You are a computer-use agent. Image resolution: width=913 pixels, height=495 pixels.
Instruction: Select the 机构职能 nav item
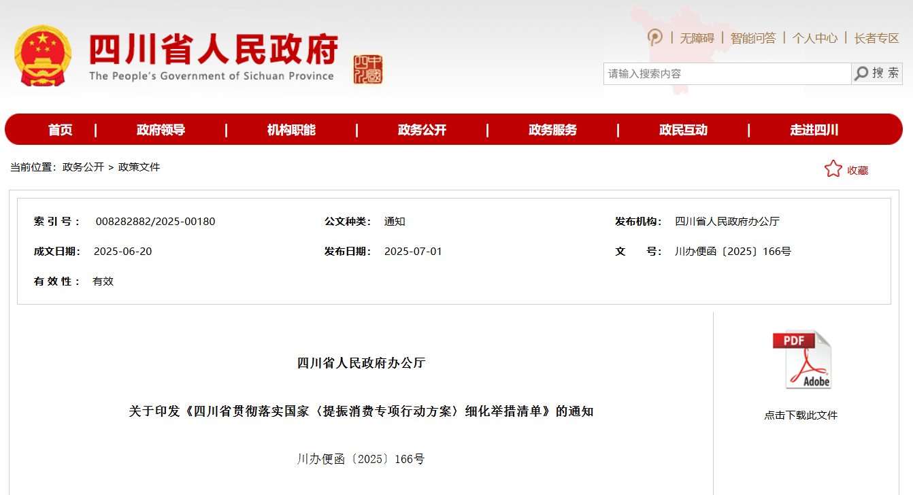pos(291,130)
